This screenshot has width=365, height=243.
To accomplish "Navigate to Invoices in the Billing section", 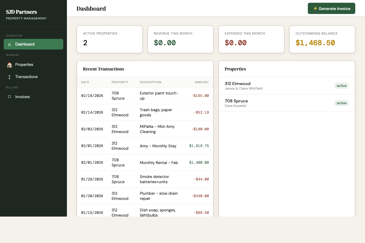I will [23, 97].
